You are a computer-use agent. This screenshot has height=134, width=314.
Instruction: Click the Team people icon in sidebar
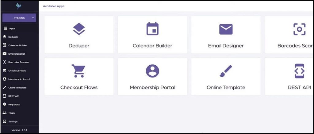click(5, 113)
